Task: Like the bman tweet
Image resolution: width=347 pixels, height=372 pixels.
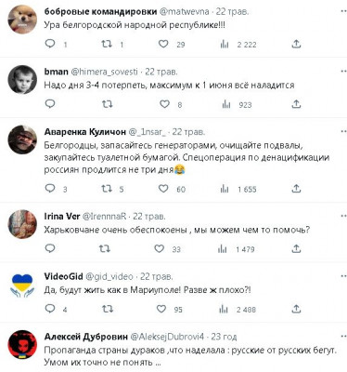Action: tap(164, 104)
